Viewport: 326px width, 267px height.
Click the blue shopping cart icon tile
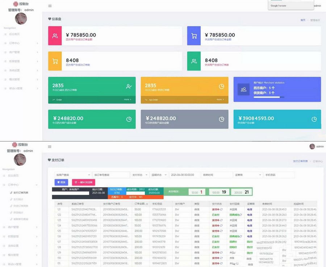point(194,35)
